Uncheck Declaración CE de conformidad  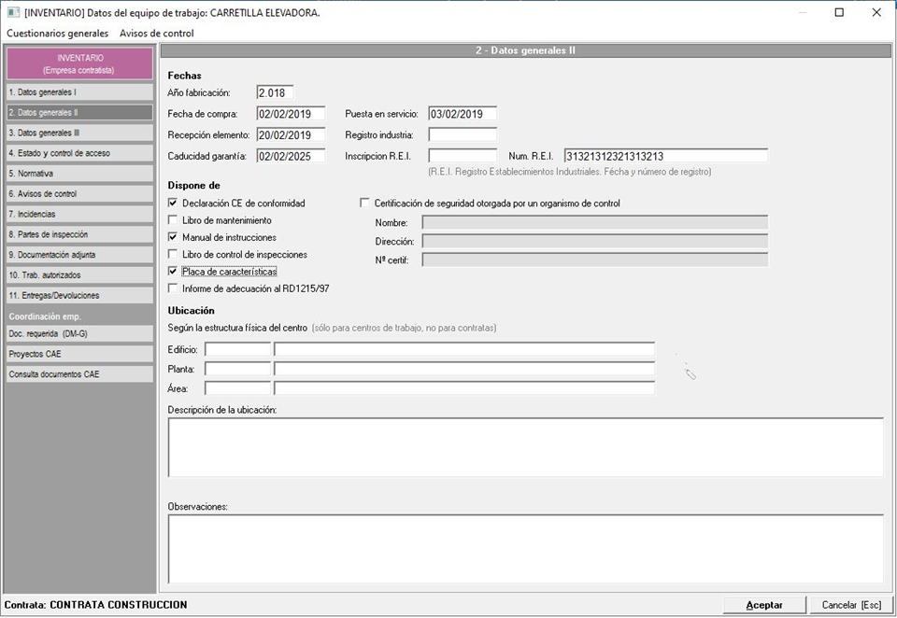click(173, 204)
